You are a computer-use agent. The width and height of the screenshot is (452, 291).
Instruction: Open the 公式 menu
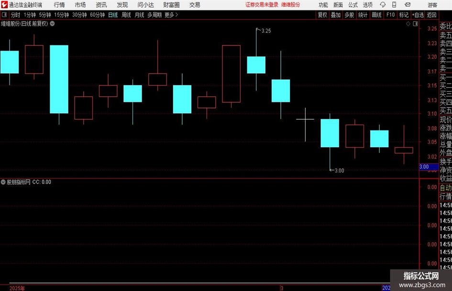tap(353, 5)
